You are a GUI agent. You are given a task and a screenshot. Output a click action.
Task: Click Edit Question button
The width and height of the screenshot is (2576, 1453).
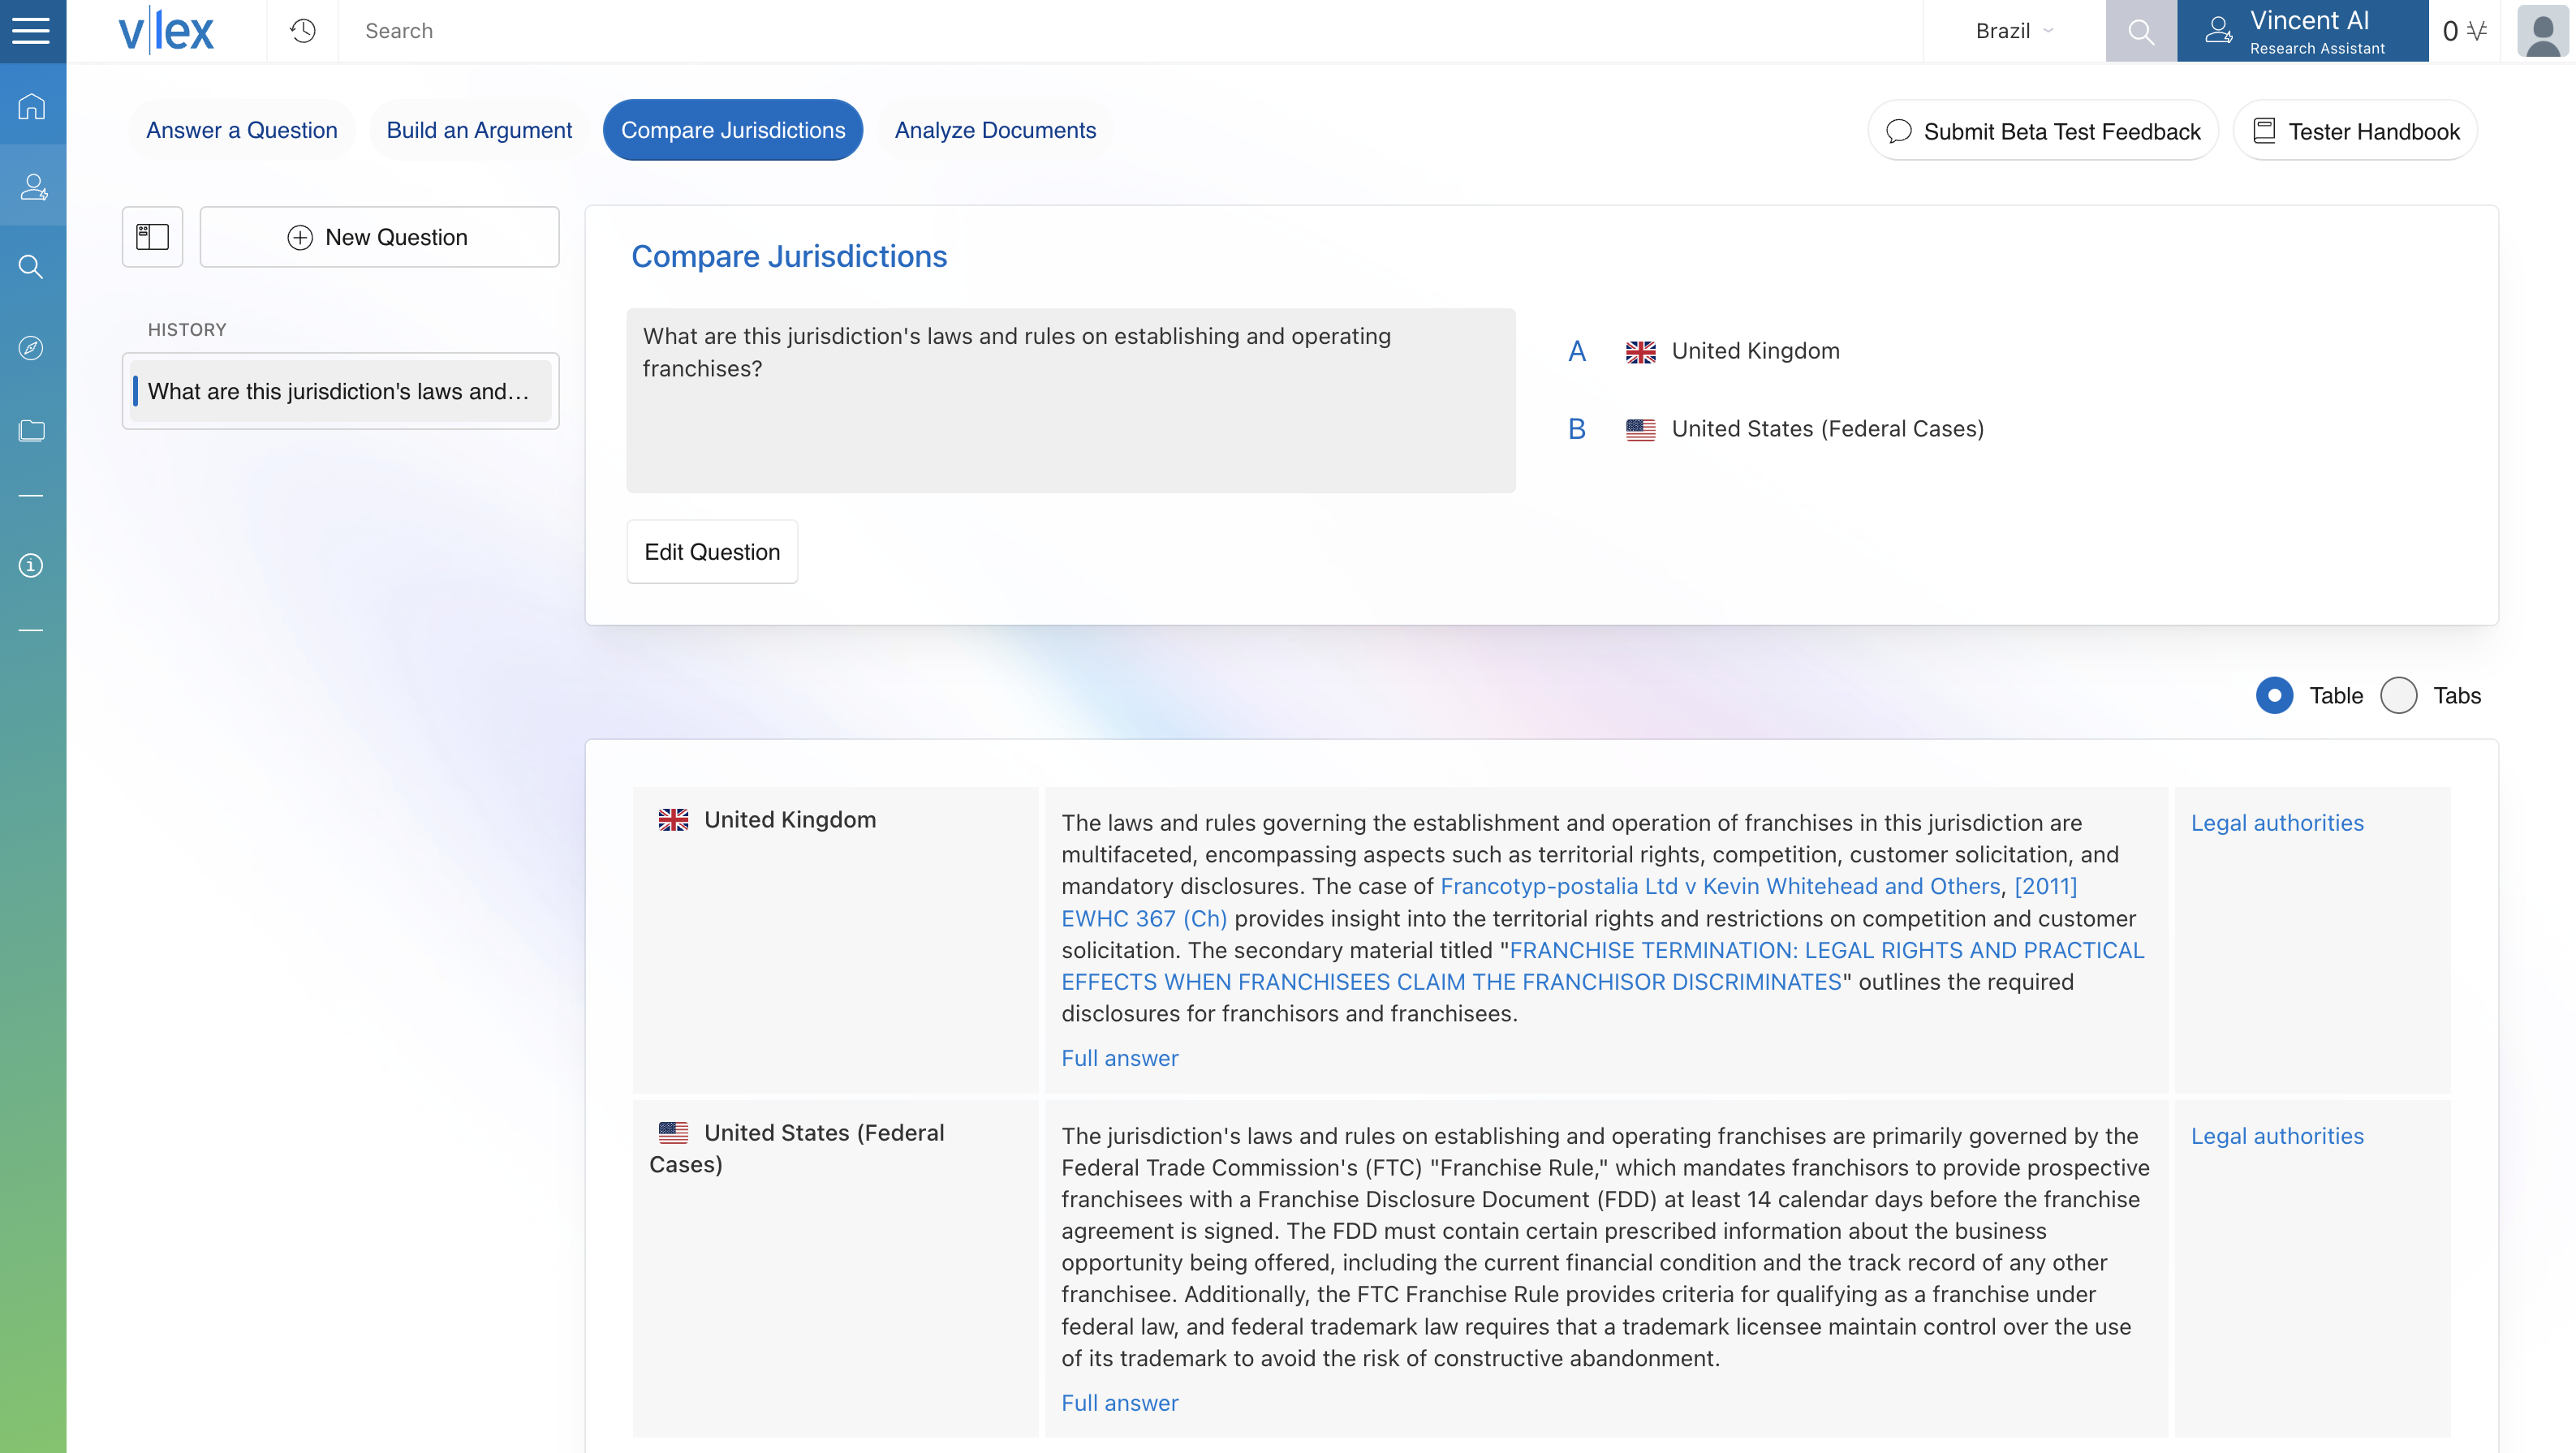pyautogui.click(x=712, y=552)
